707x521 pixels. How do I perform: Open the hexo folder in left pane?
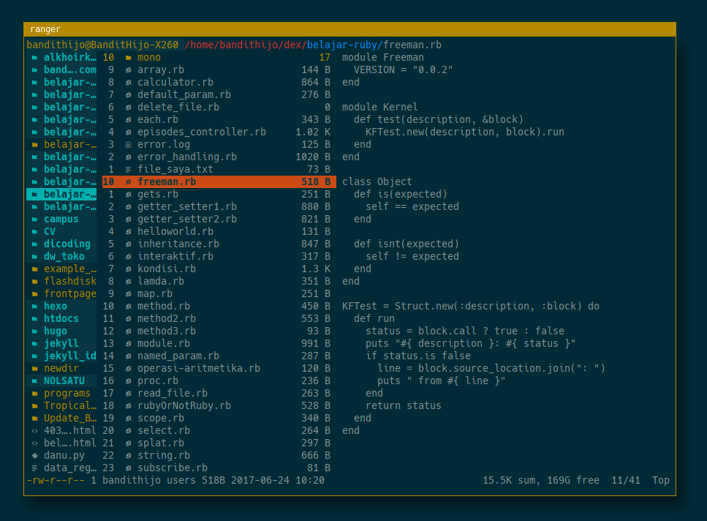point(56,306)
